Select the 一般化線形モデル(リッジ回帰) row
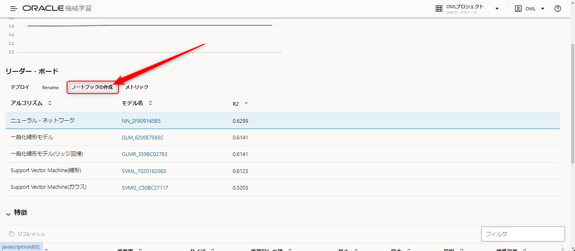 282,154
